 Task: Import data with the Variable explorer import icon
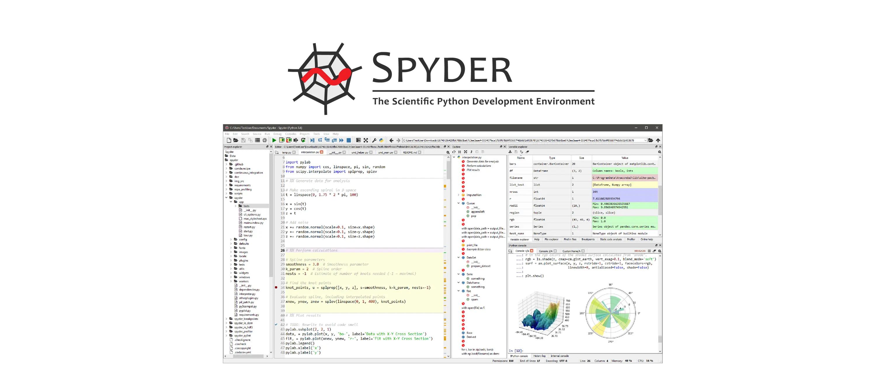point(510,152)
